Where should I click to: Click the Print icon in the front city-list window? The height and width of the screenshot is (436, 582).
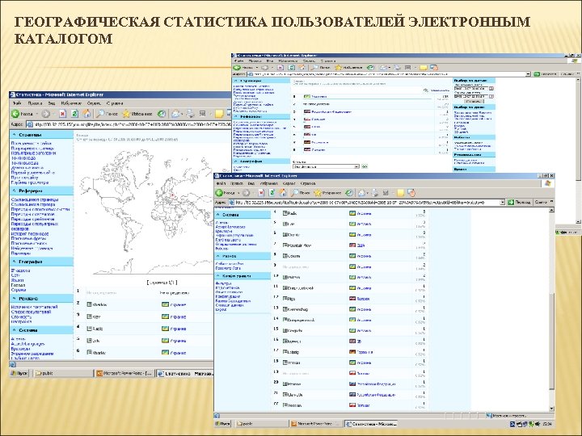[x=375, y=193]
